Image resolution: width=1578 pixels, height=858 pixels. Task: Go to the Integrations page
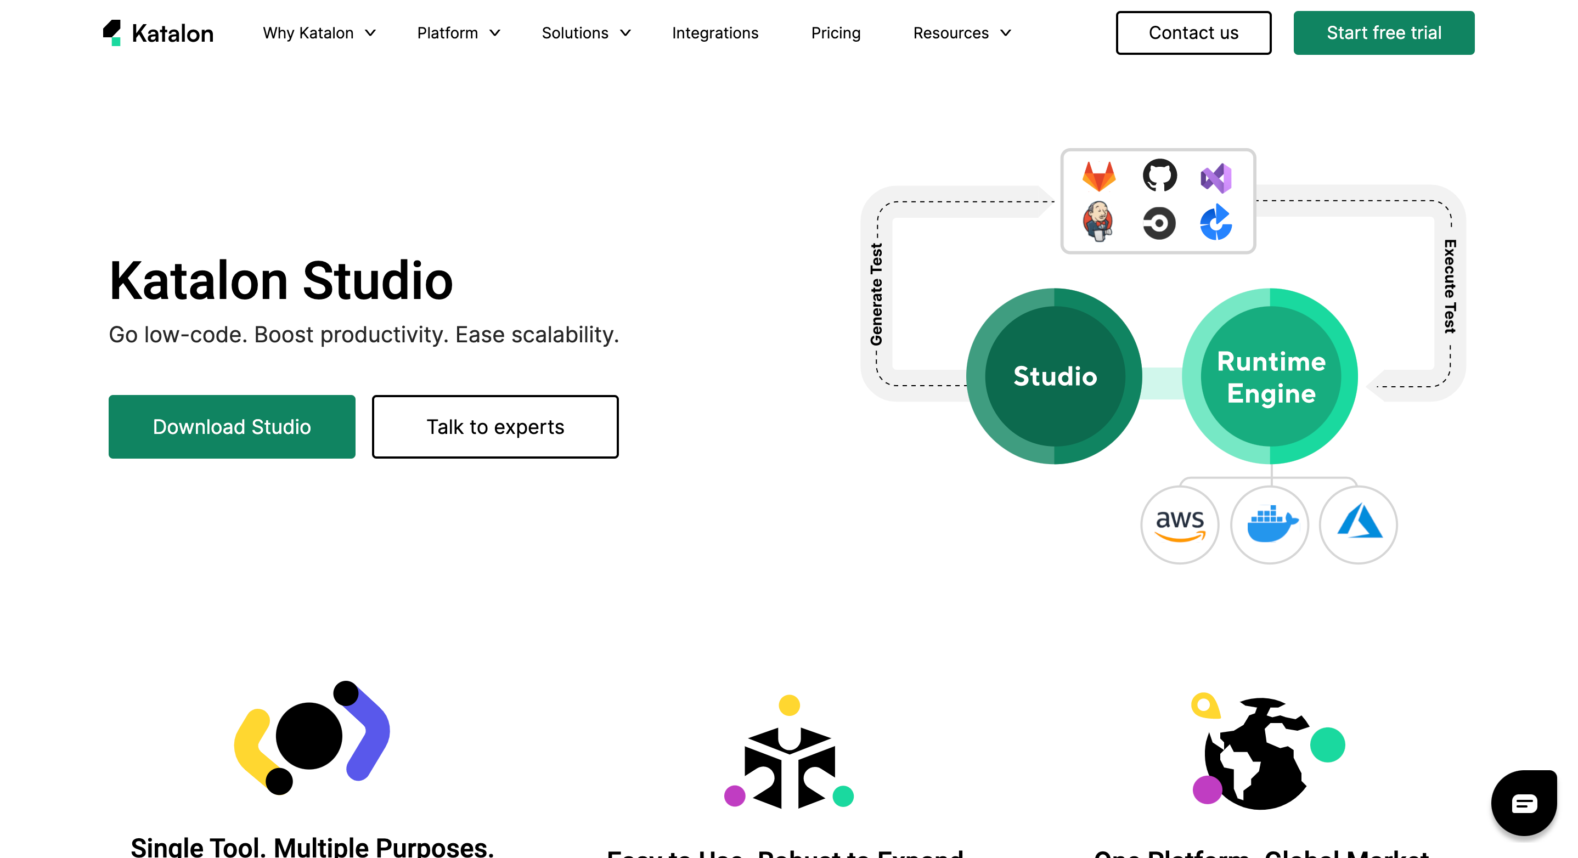coord(715,33)
